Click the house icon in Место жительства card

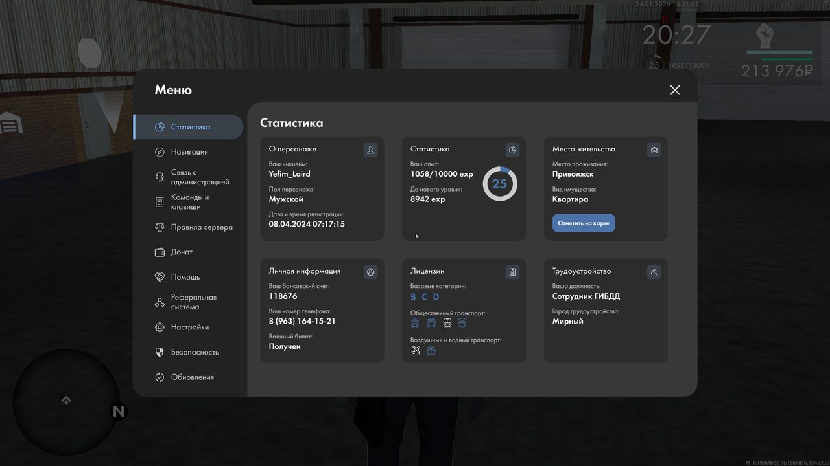[654, 150]
